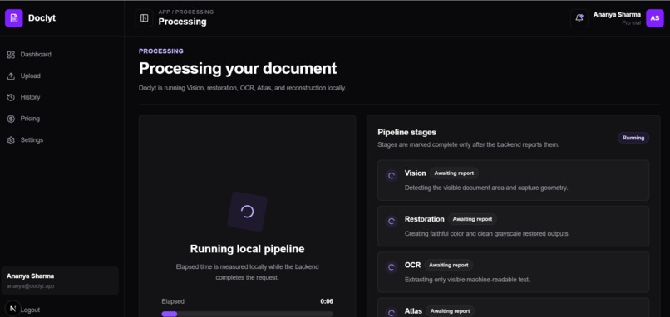Click the round N badge icon

point(12,309)
